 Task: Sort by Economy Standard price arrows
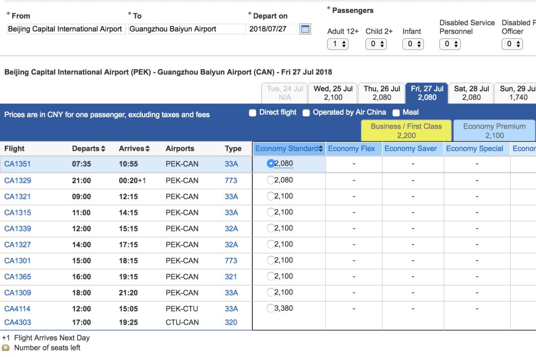tap(320, 149)
